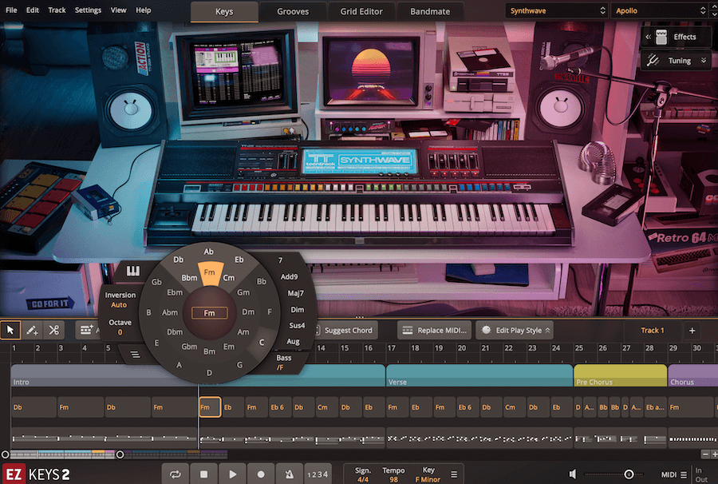Toggle the metronome

click(x=289, y=474)
